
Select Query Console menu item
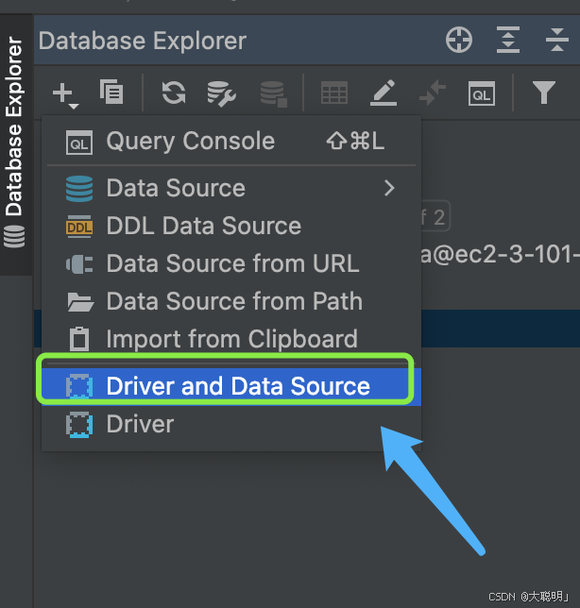pos(190,142)
